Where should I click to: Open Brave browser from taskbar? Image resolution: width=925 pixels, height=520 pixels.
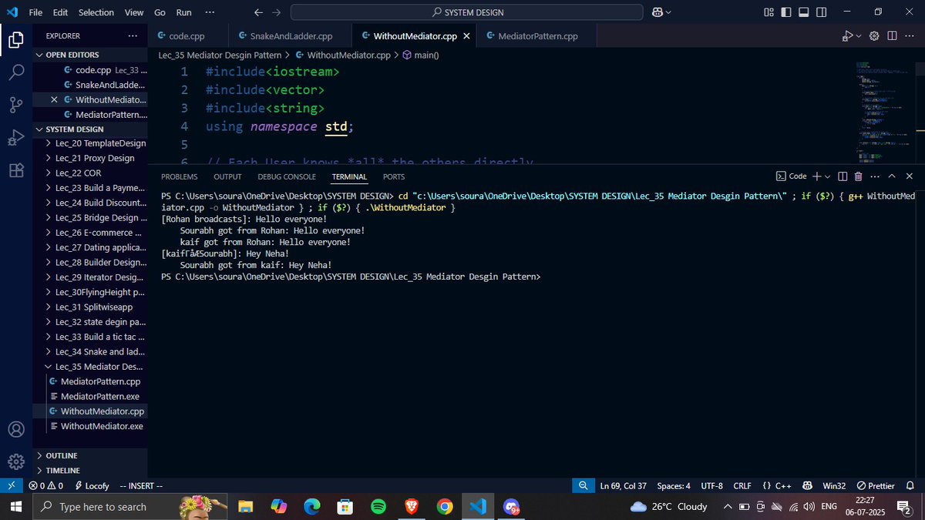coord(411,506)
